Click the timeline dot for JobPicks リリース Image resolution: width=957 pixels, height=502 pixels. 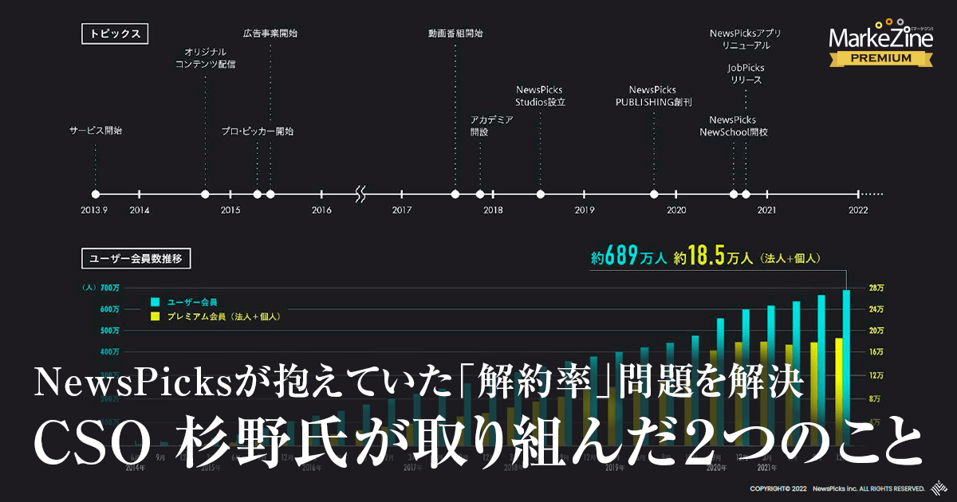pyautogui.click(x=746, y=194)
